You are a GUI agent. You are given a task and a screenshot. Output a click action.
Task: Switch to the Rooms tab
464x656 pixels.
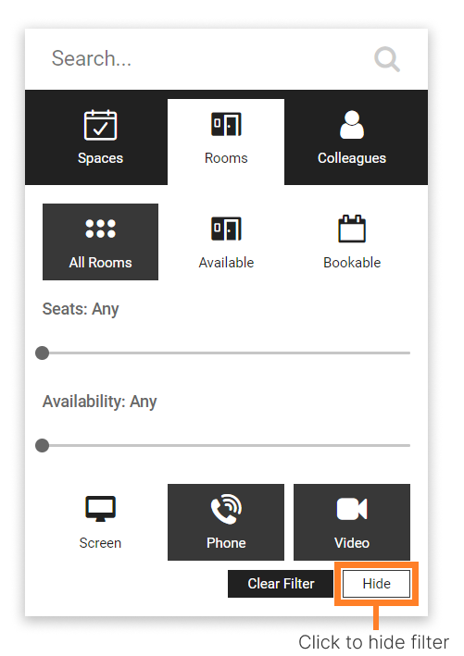(226, 142)
